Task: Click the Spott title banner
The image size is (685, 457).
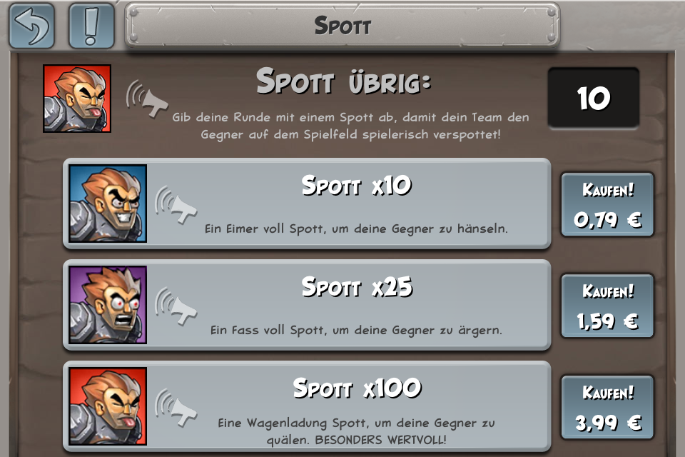Action: (342, 26)
